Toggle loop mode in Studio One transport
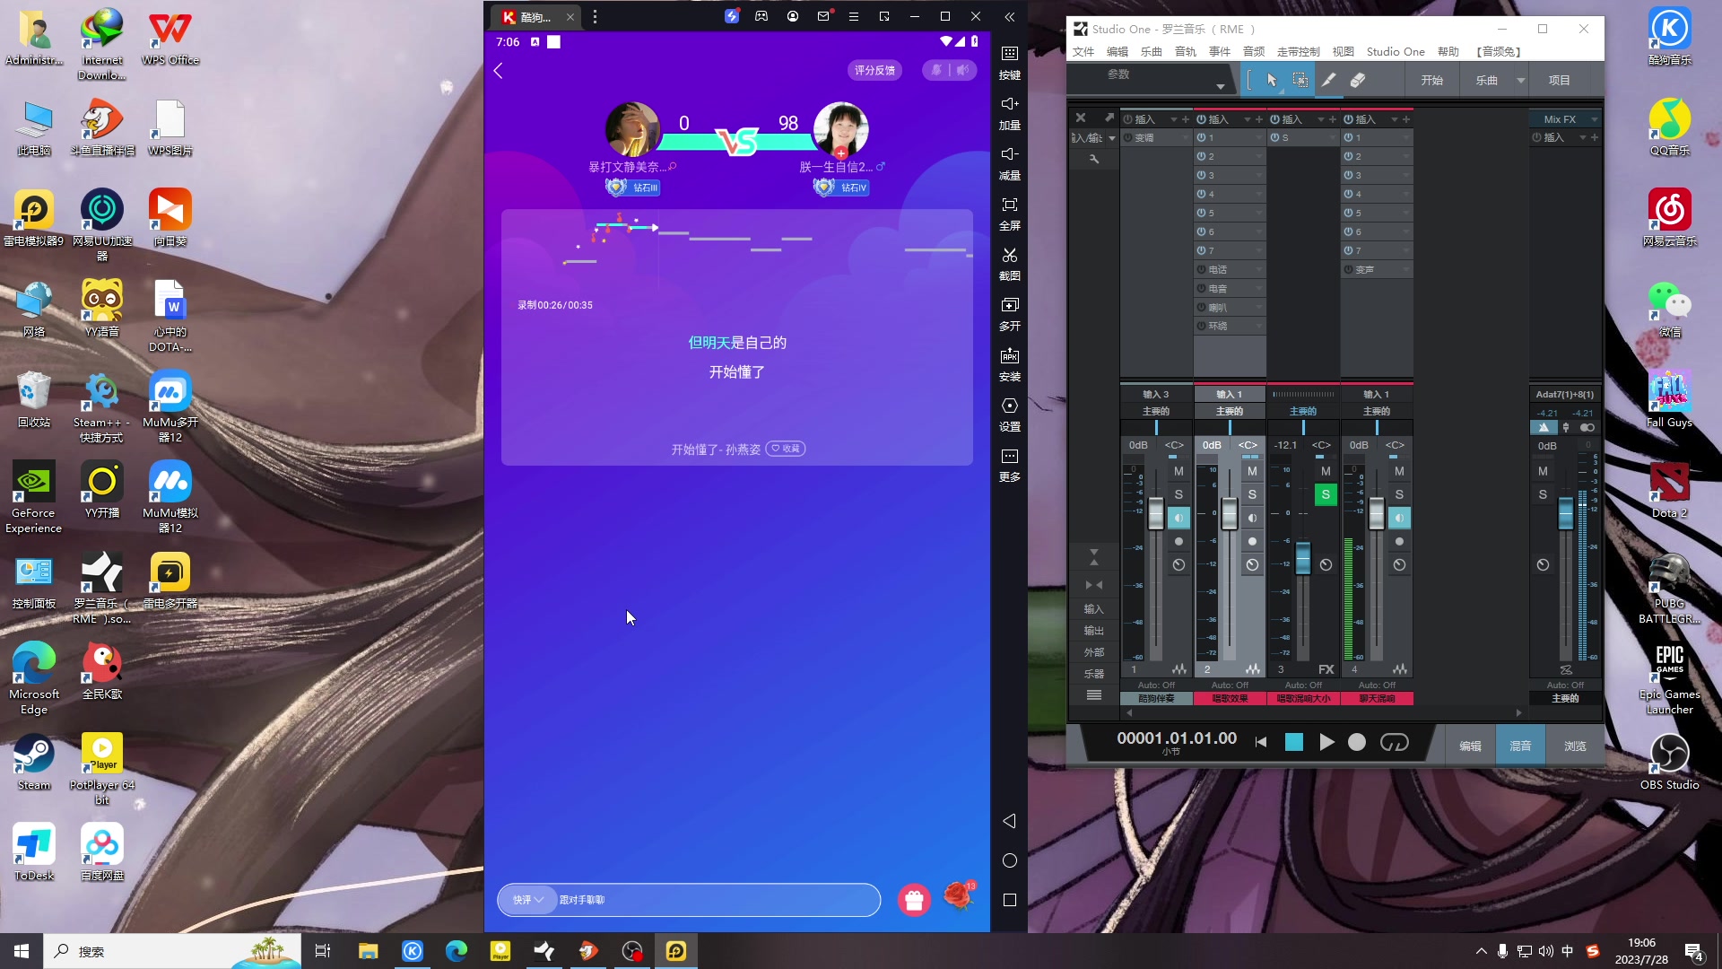This screenshot has height=969, width=1722. (1395, 742)
